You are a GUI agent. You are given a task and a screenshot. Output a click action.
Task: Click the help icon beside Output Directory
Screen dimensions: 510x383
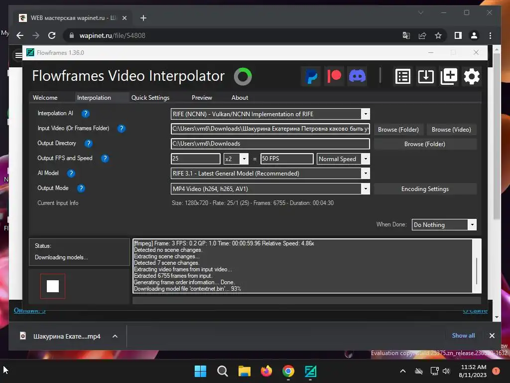(89, 144)
